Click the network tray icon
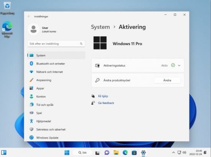The image size is (211, 157). [179, 152]
